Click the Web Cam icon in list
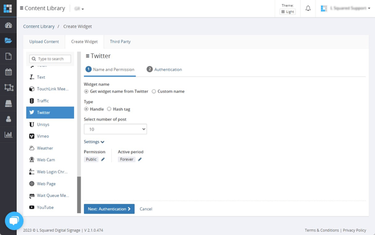375x235 pixels. click(x=32, y=159)
